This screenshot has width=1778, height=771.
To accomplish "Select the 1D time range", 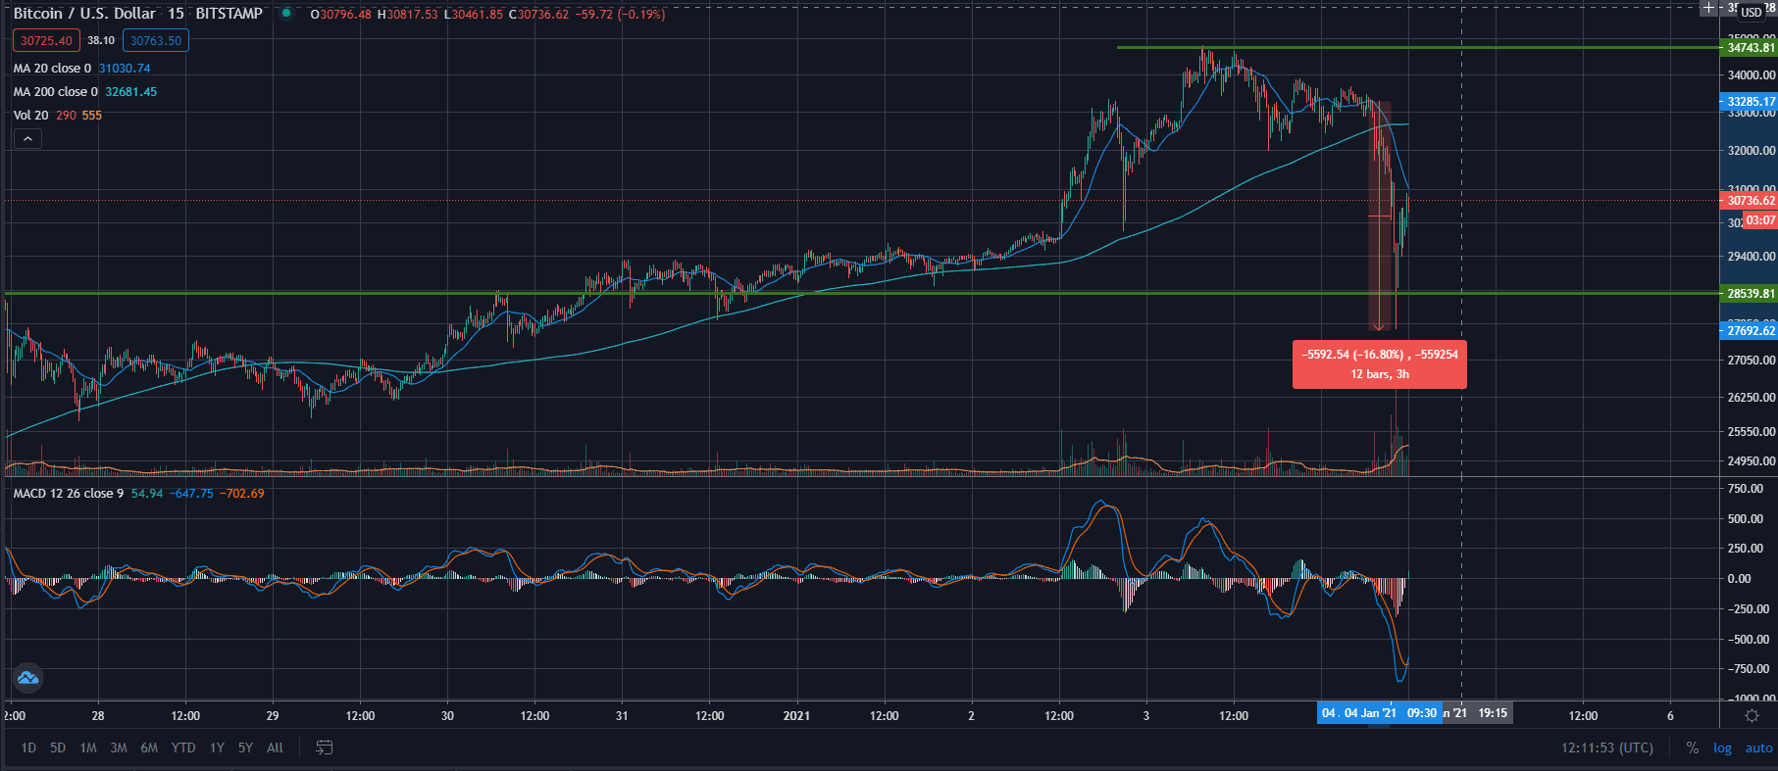I will coord(28,747).
